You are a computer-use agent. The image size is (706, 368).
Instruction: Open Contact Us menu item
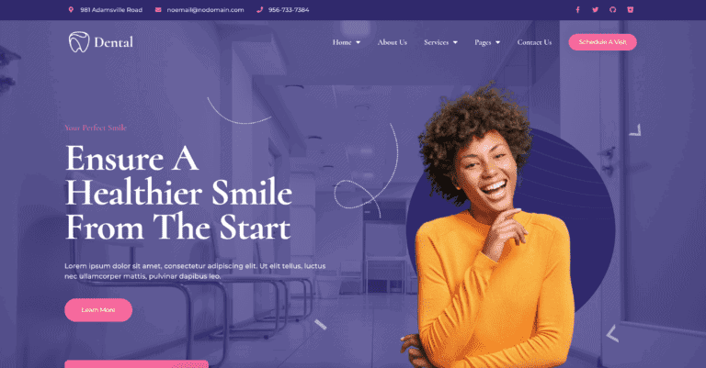(534, 42)
